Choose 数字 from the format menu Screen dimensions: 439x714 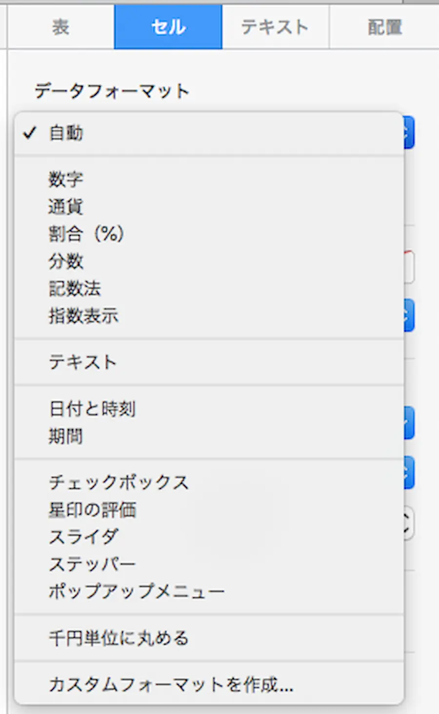pos(66,179)
